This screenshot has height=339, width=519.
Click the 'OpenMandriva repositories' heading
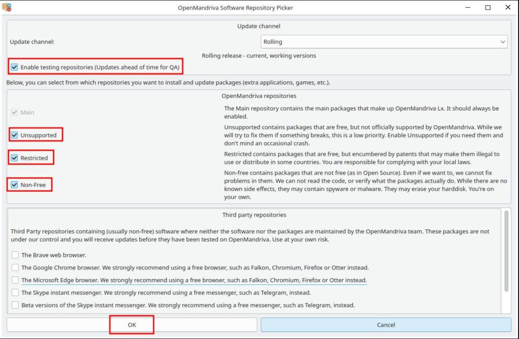click(x=259, y=96)
